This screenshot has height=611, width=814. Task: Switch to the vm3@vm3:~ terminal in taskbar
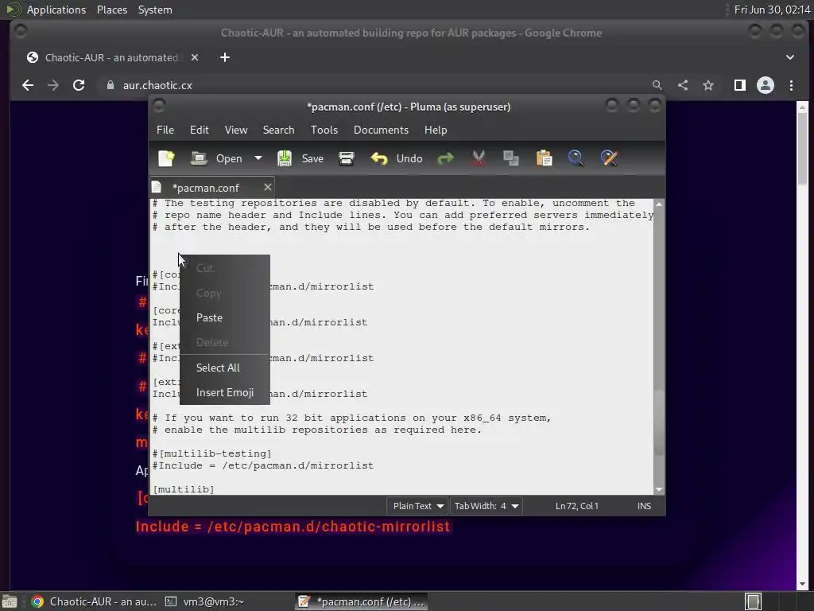coord(204,601)
